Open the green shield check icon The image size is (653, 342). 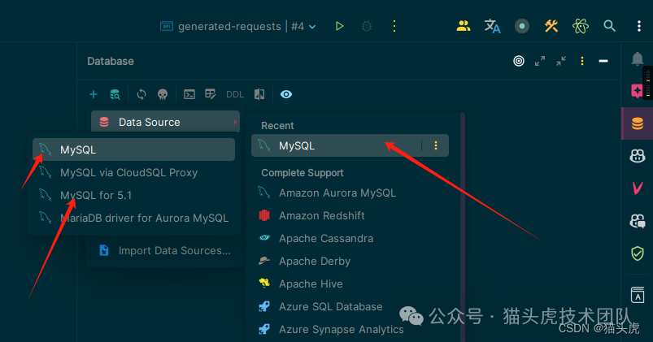638,253
